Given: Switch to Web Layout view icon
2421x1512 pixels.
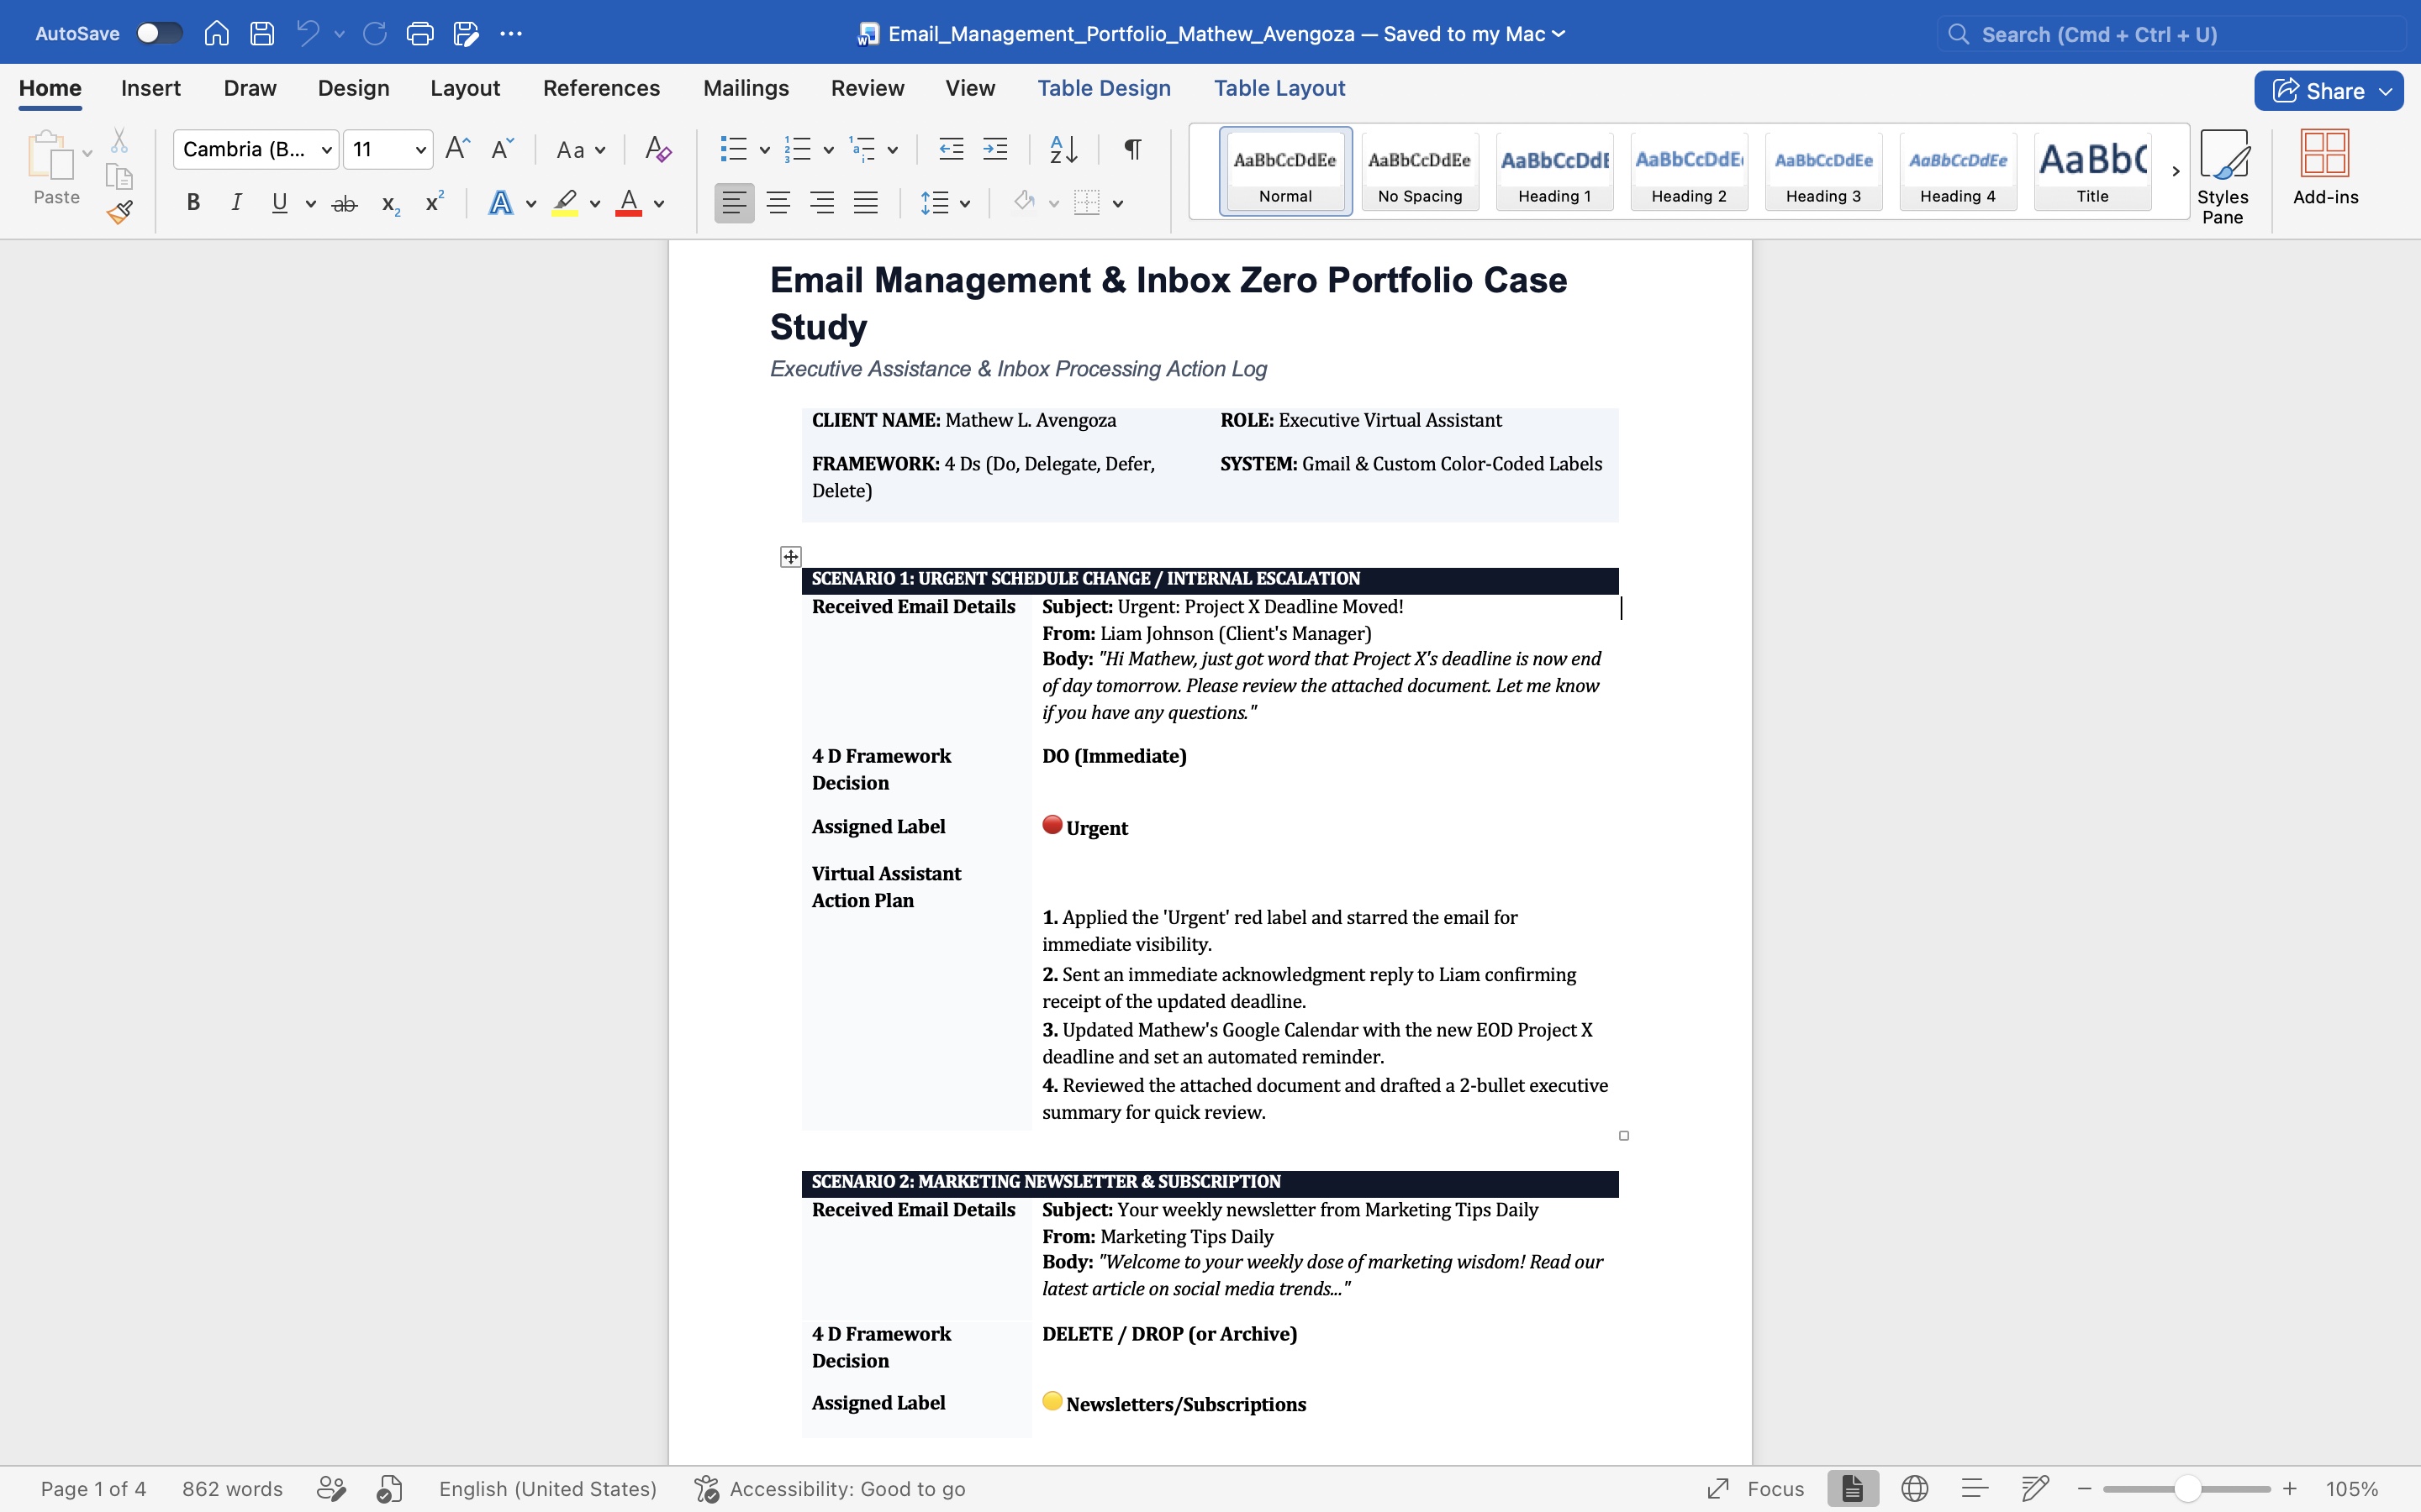Looking at the screenshot, I should 1914,1488.
